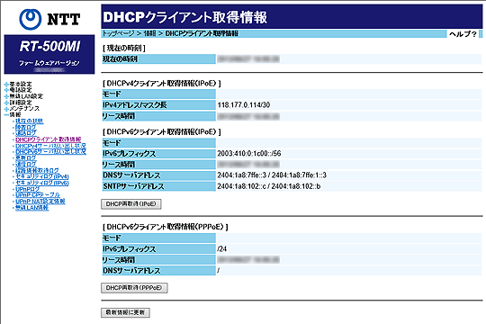Open 無線LAN情報 link
Viewport: 486px width, 324px height.
(x=31, y=207)
